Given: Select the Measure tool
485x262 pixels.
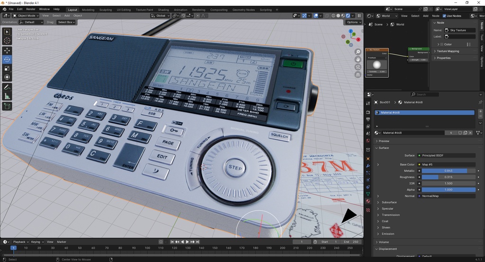Looking at the screenshot, I should click(7, 96).
